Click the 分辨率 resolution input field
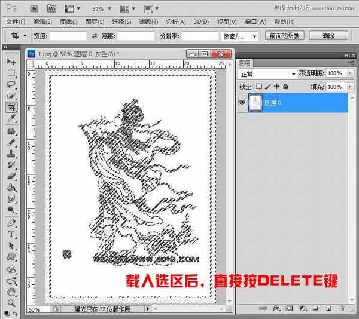359x319 pixels. (x=200, y=36)
